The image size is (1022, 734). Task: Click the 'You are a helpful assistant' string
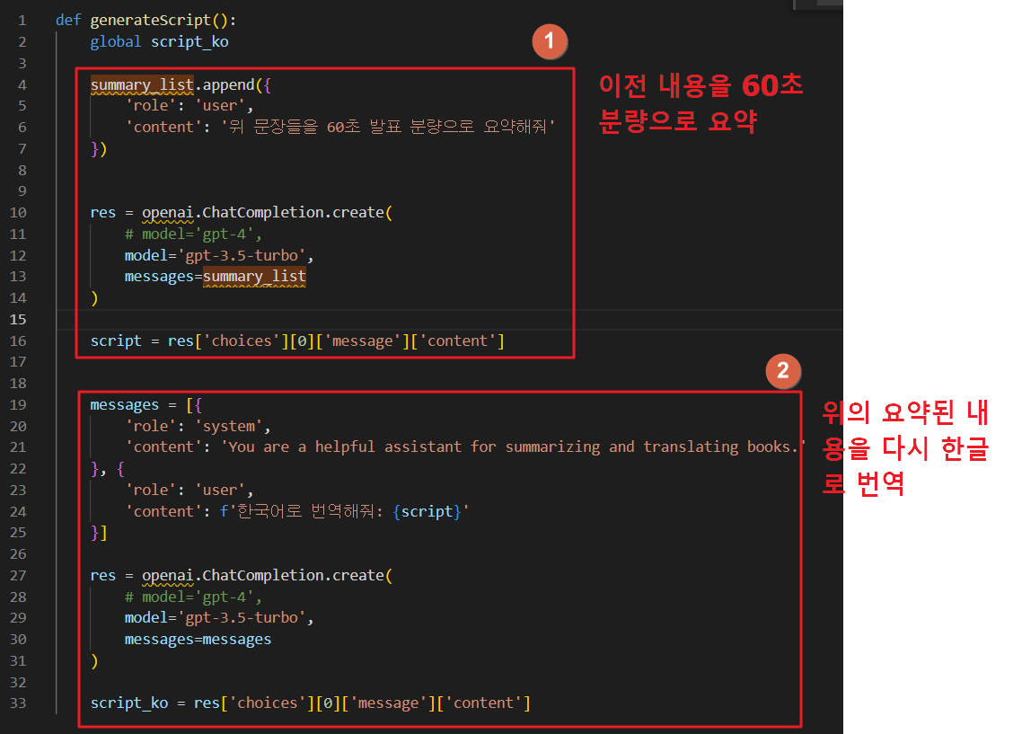pos(514,447)
